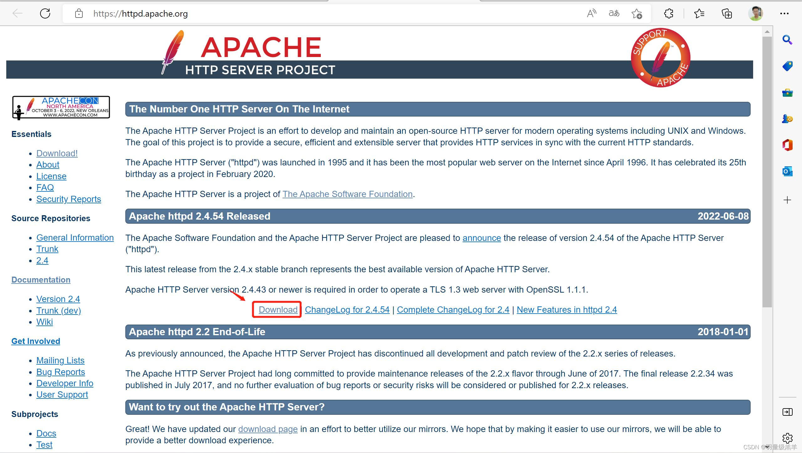Click the 'Apache httpd 2.4.54 Released' heading
802x453 pixels.
pos(200,216)
